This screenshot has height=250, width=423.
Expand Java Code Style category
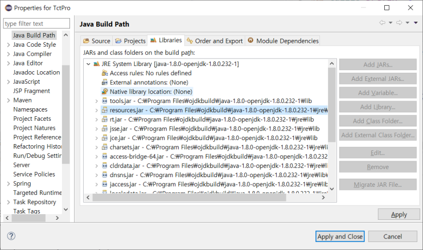[x=8, y=45]
